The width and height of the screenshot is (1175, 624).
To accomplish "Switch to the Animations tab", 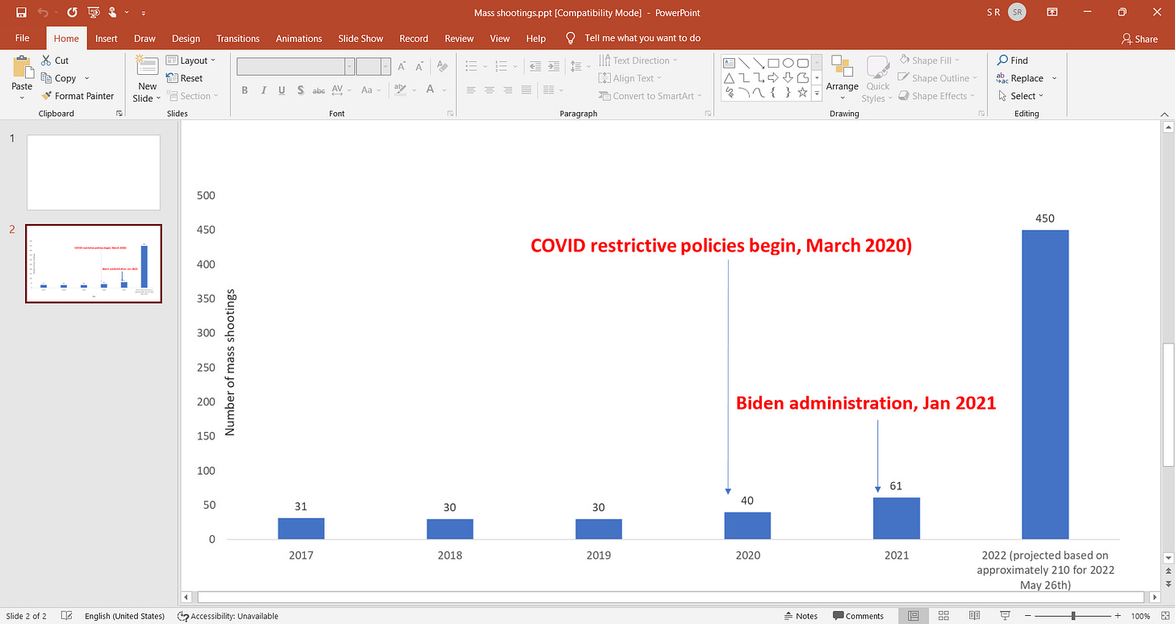I will (299, 38).
